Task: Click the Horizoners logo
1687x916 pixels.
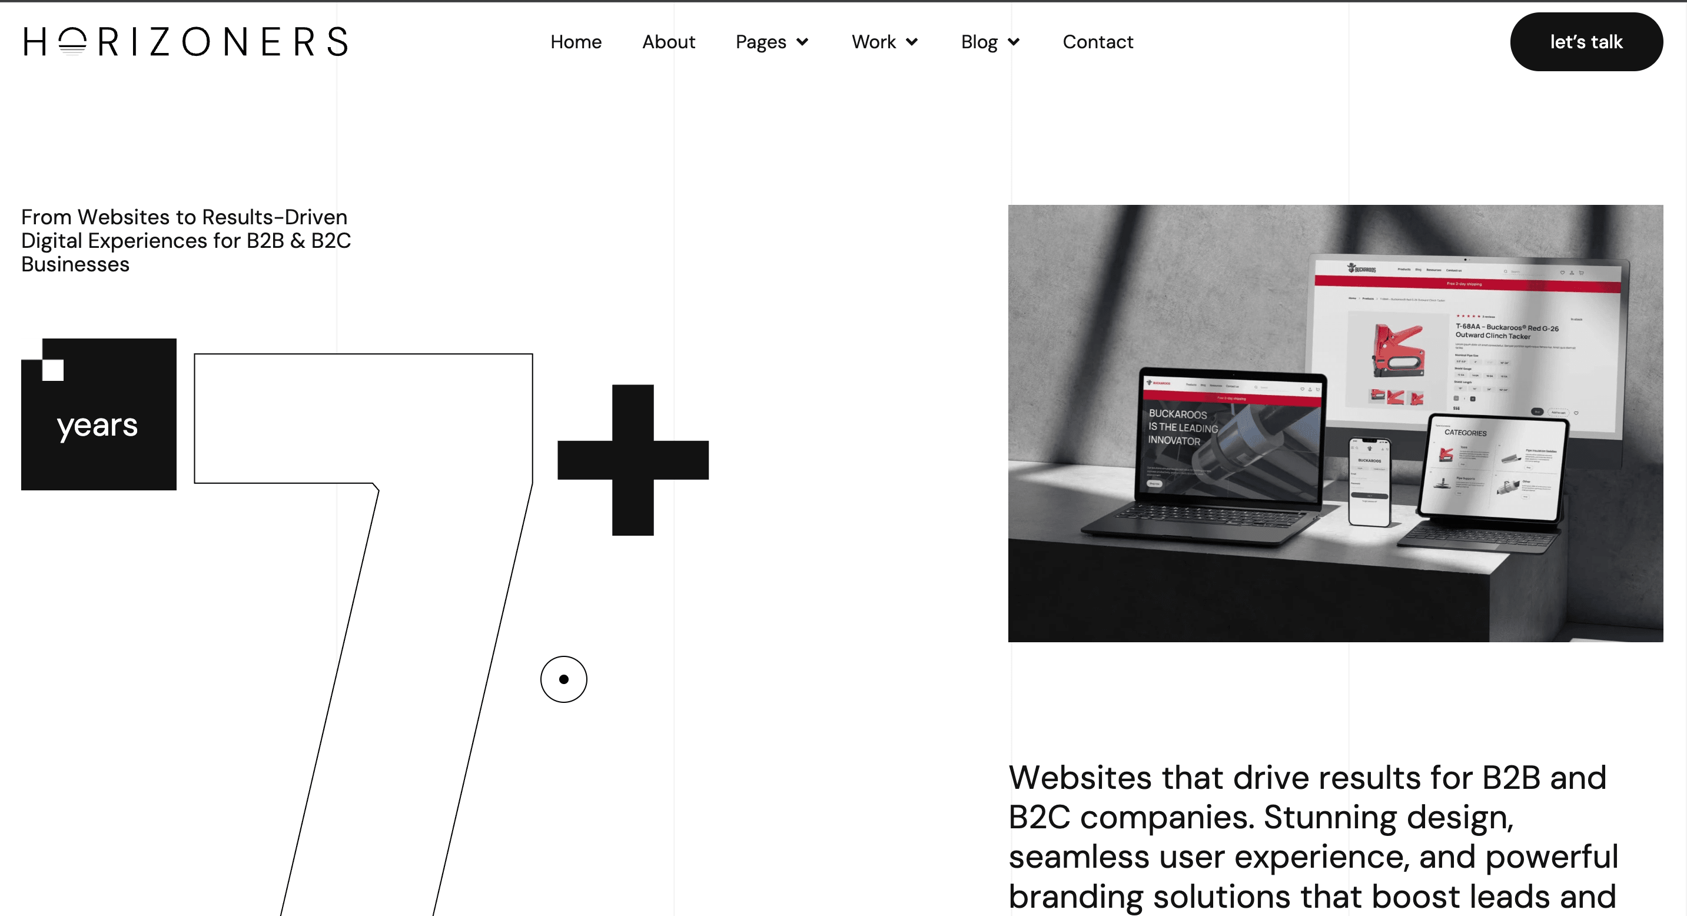Action: point(186,42)
